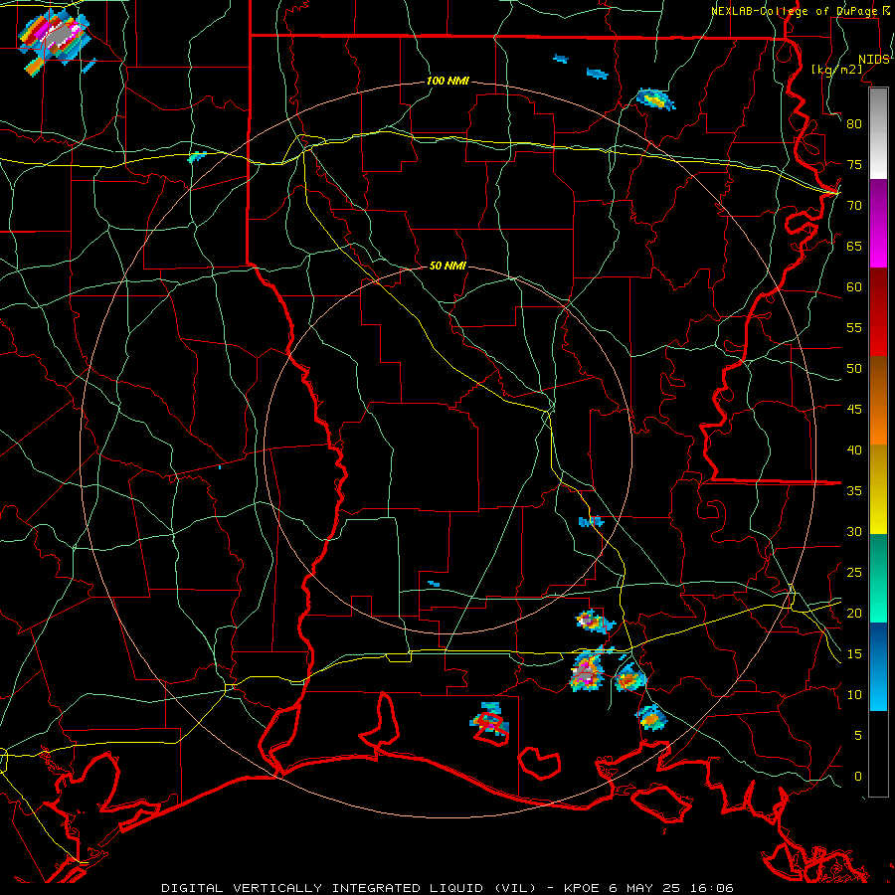Click the scale value "70"

pyautogui.click(x=854, y=206)
